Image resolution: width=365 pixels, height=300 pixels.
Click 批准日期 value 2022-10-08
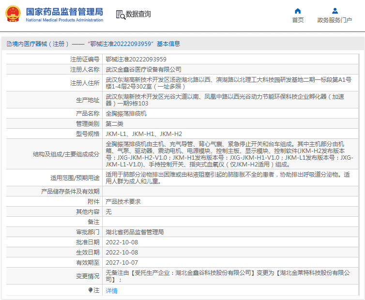(122, 242)
